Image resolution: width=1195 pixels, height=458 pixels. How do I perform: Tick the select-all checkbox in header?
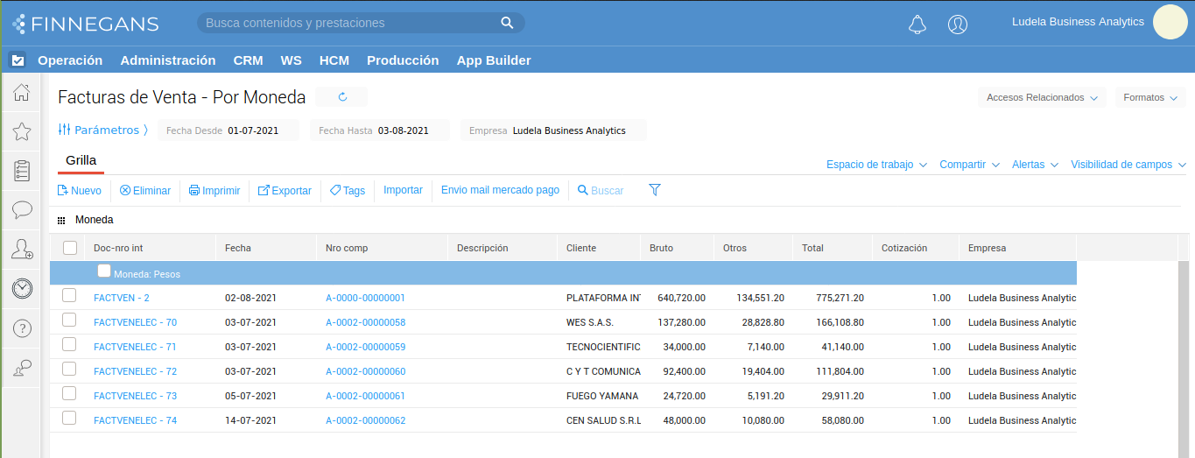tap(70, 249)
